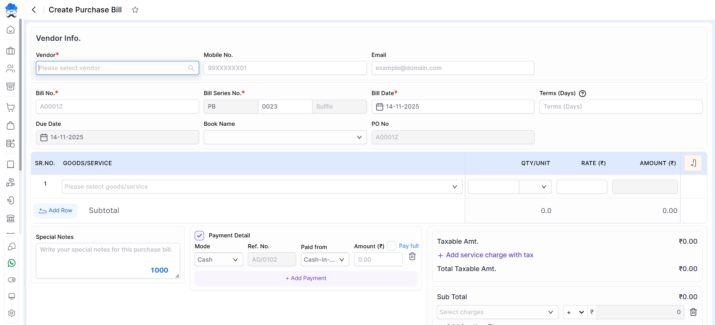Open settings gear in sidebar
Viewport: 715px width, 325px height.
click(x=12, y=313)
